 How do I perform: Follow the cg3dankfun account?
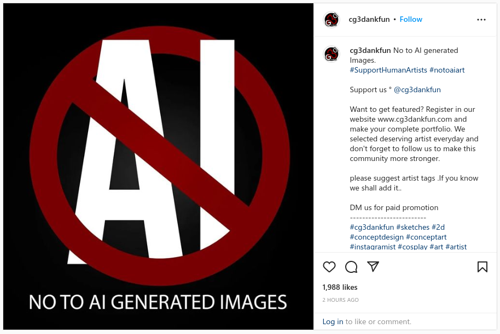point(411,20)
